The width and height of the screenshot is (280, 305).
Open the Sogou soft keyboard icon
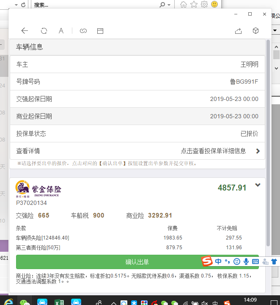[x=255, y=261]
